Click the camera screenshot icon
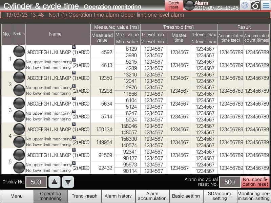The width and height of the screenshot is (271, 203). tap(255, 5)
